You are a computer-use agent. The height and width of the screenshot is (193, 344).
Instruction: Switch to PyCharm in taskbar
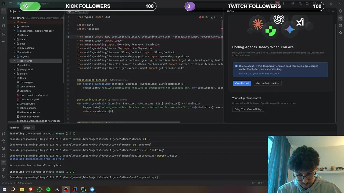(x=84, y=190)
